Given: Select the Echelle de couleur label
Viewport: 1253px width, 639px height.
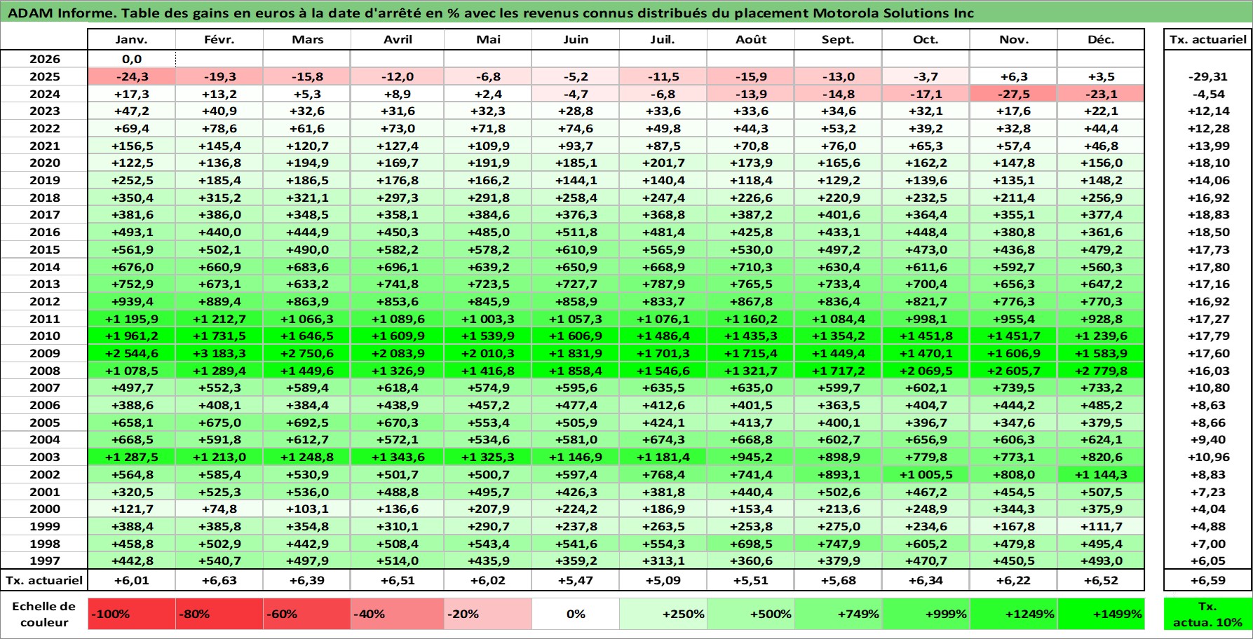Looking at the screenshot, I should 44,614.
